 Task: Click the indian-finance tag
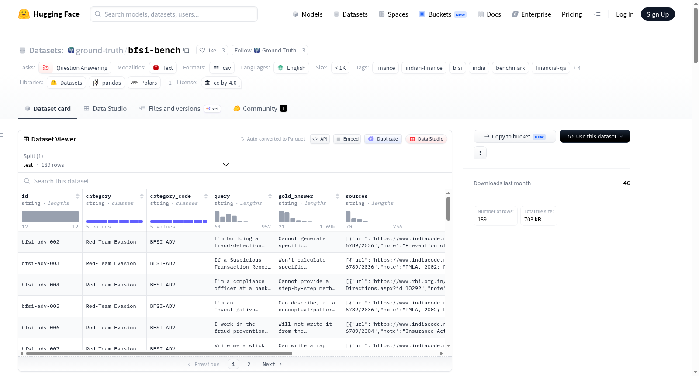click(x=424, y=68)
